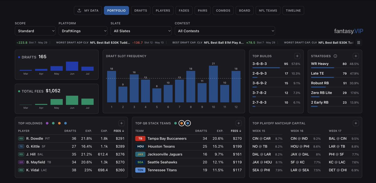
Task: Open My Data upload button
Action: click(x=88, y=10)
